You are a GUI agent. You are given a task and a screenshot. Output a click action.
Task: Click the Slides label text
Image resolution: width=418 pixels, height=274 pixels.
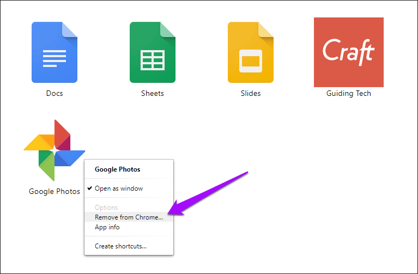(x=251, y=93)
